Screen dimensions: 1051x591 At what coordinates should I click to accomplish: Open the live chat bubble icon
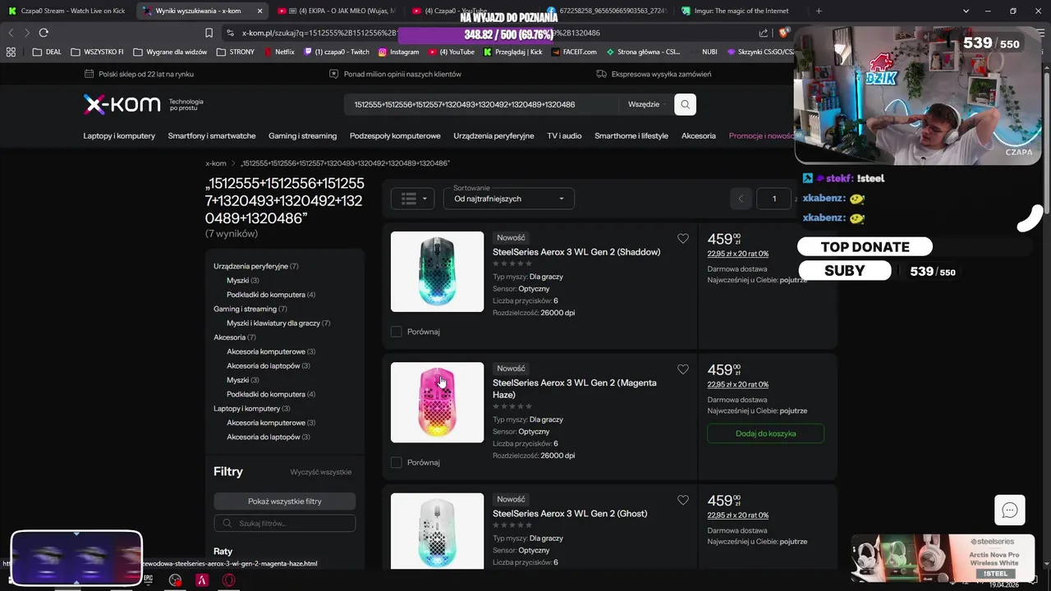pos(1010,511)
